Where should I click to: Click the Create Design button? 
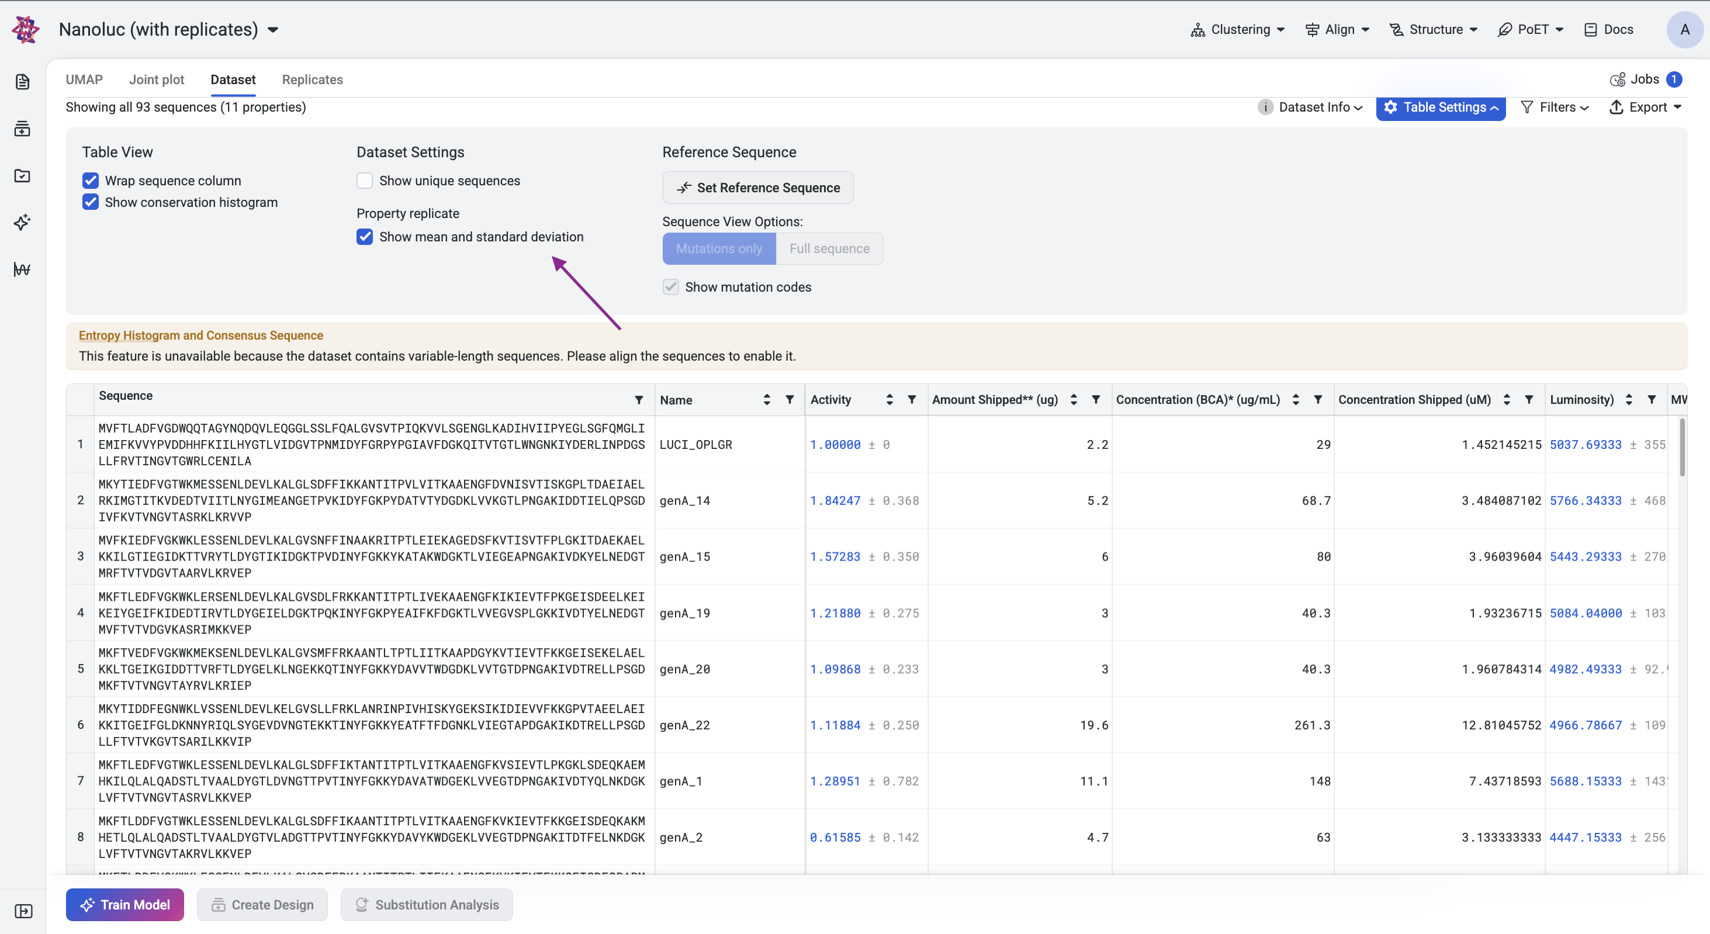(262, 905)
